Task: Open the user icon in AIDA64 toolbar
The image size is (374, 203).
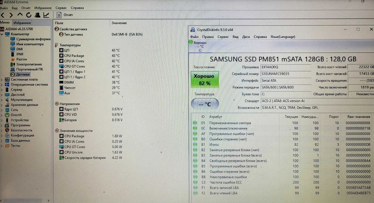Action: pos(37,15)
